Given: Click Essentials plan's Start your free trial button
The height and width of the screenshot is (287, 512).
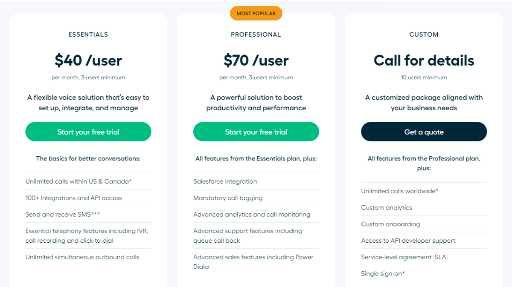Looking at the screenshot, I should 88,132.
